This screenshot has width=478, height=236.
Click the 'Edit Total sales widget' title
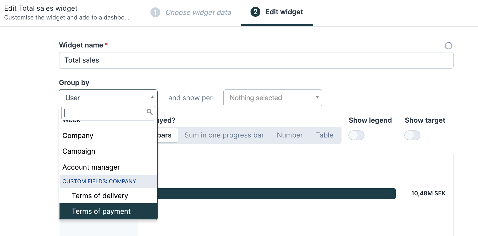click(x=41, y=8)
